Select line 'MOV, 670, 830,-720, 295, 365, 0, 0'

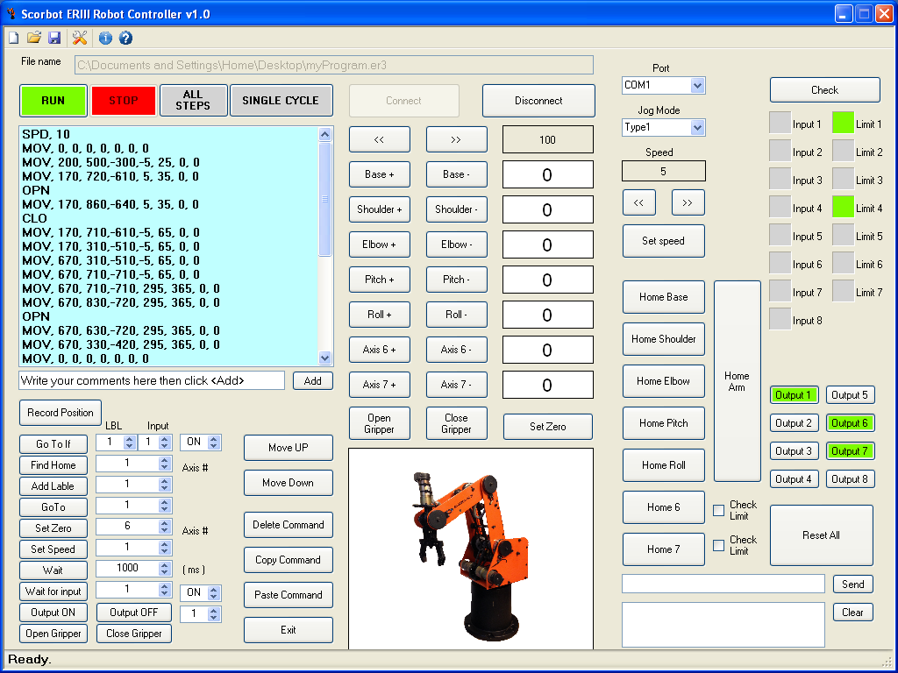[x=121, y=302]
